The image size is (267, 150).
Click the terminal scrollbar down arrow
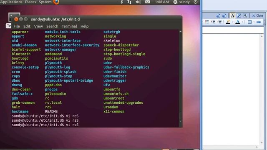(181, 121)
